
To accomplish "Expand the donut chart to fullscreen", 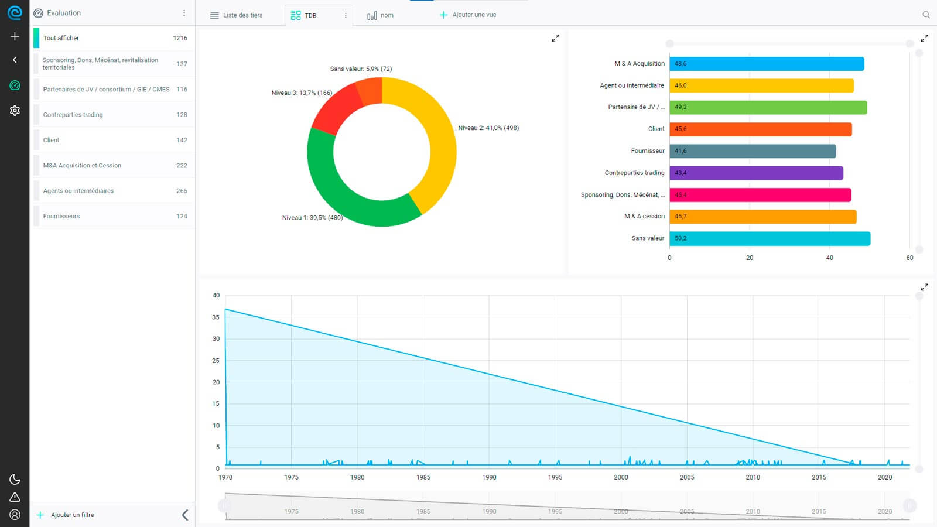I will [555, 39].
